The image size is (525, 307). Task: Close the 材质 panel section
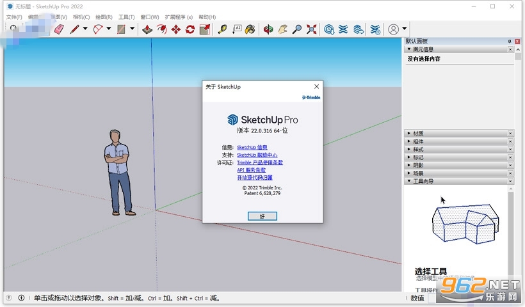coord(510,133)
